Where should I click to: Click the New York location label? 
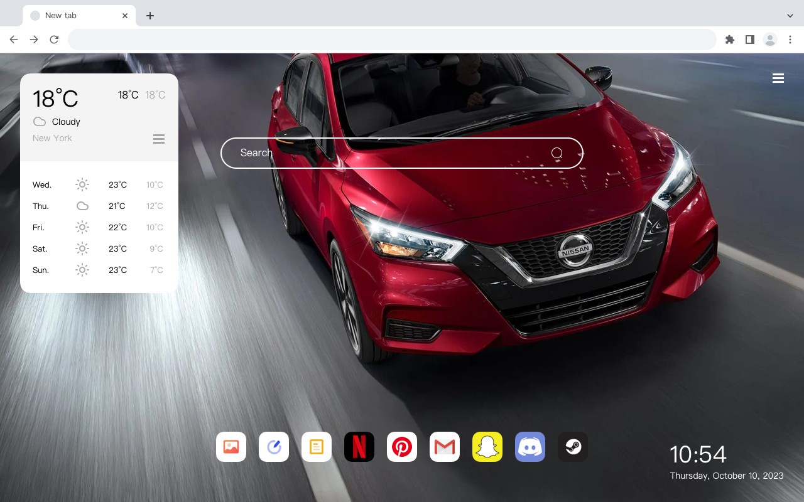point(52,138)
